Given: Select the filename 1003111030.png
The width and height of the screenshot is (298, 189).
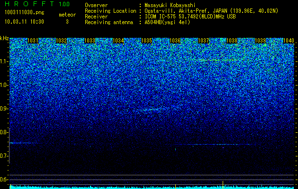Looking at the screenshot, I should coord(24,12).
